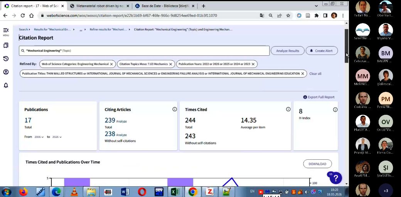Open the to year 2026 dropdown

(57, 137)
